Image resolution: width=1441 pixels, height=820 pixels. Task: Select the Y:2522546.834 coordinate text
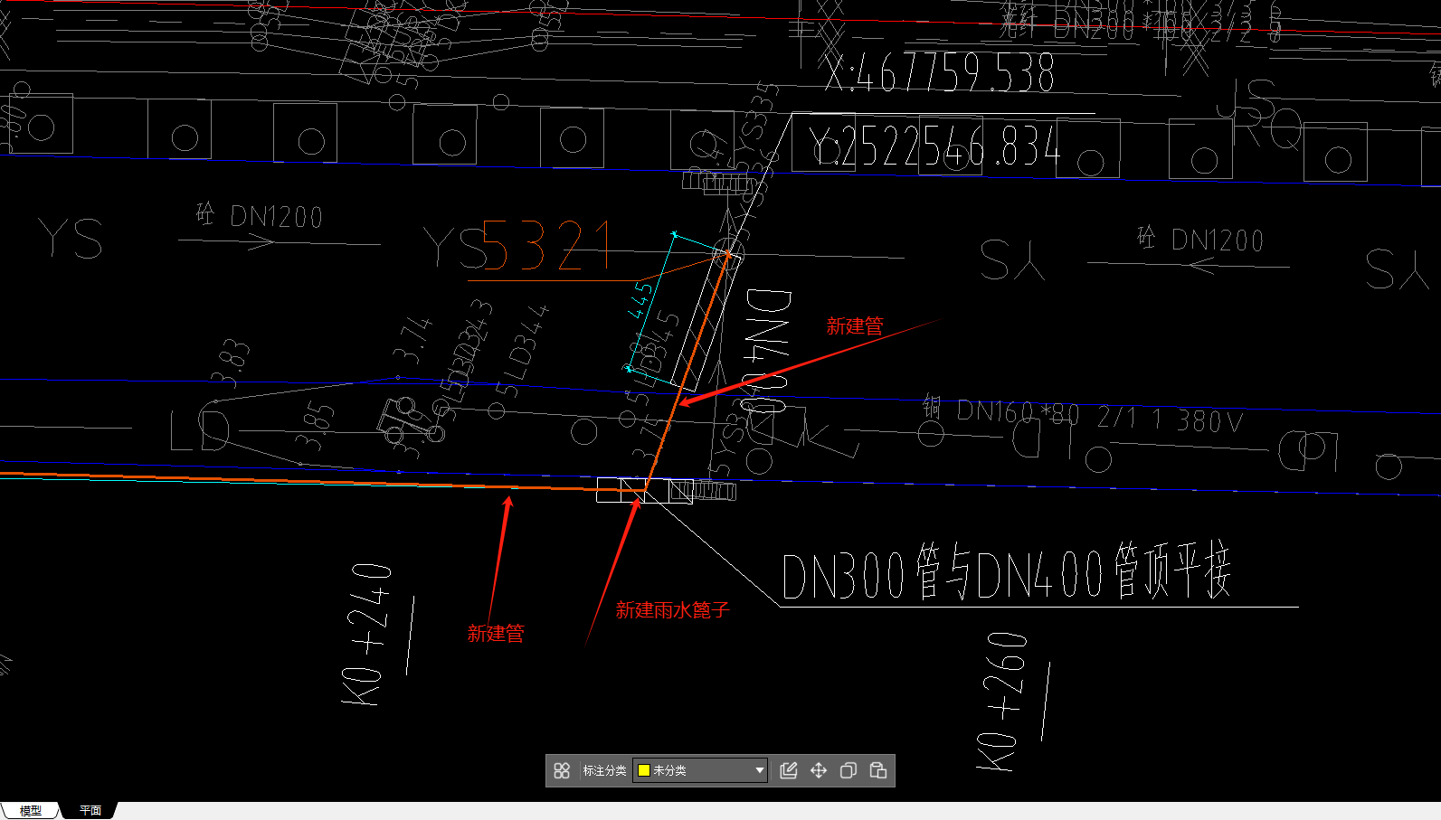[935, 146]
